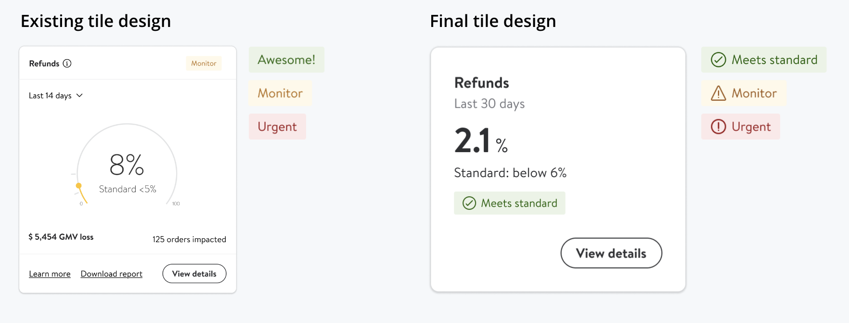Click the yellow gauge indicator dot

[x=79, y=186]
